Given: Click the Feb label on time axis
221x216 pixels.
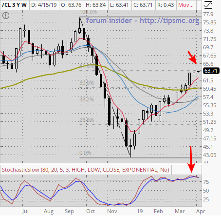Looking at the screenshot, I should 158,211.
